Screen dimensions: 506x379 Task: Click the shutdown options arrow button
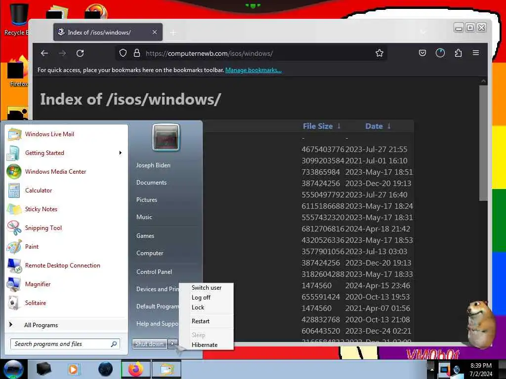(x=172, y=344)
